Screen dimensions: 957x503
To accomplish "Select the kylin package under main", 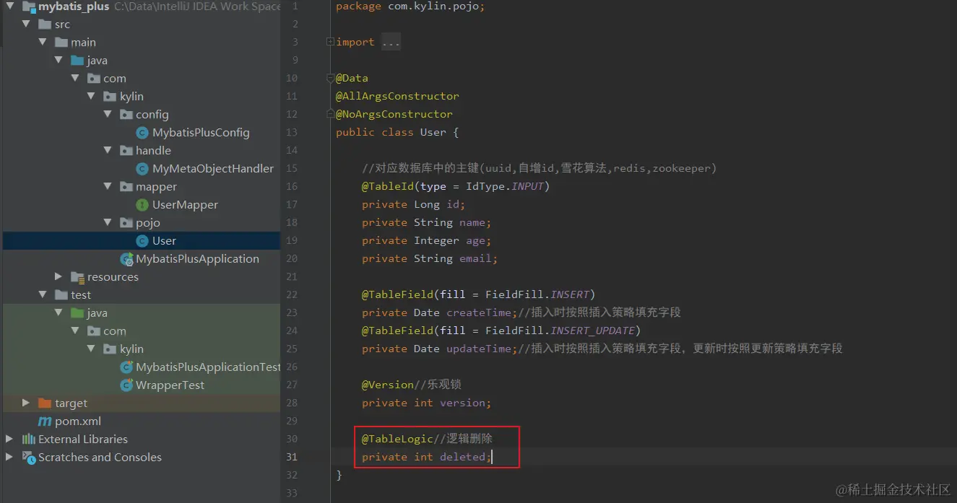I will click(131, 96).
